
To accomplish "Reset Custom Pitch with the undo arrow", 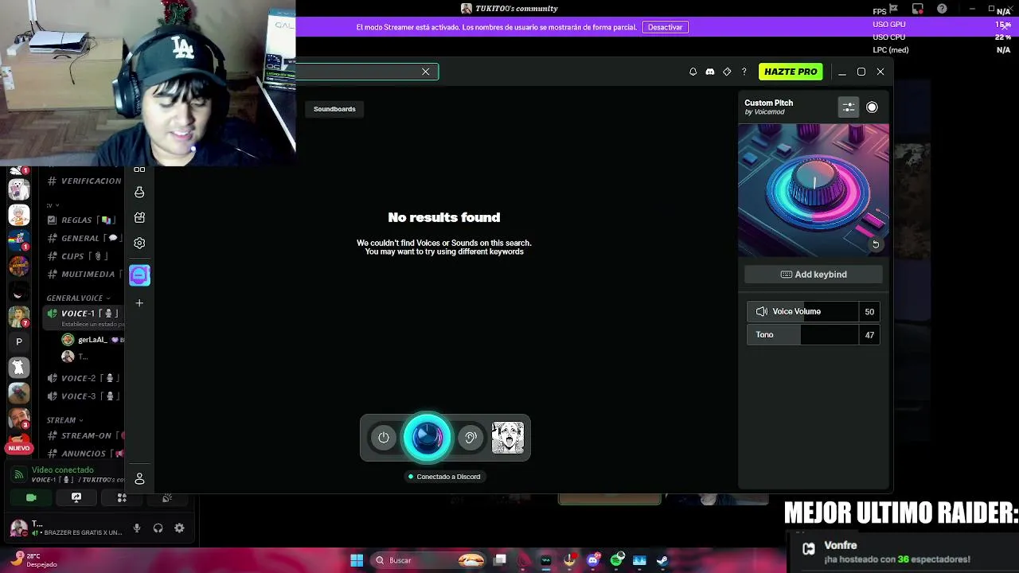I will (876, 244).
